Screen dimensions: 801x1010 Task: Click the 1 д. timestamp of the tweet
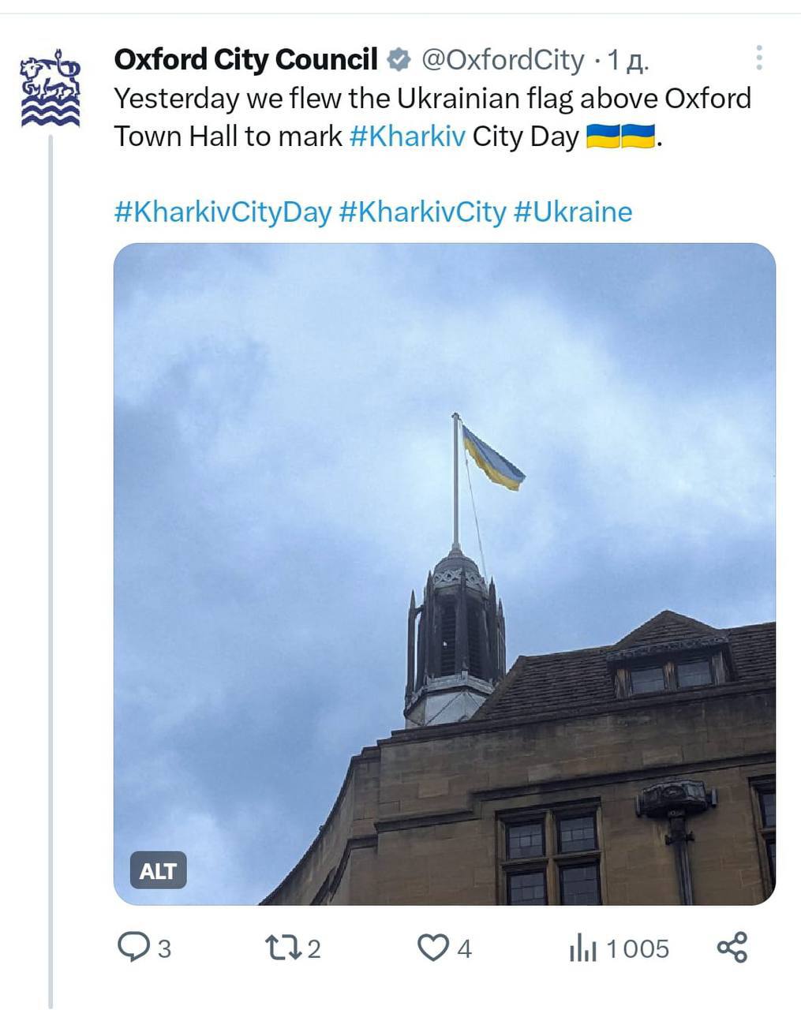(x=627, y=61)
